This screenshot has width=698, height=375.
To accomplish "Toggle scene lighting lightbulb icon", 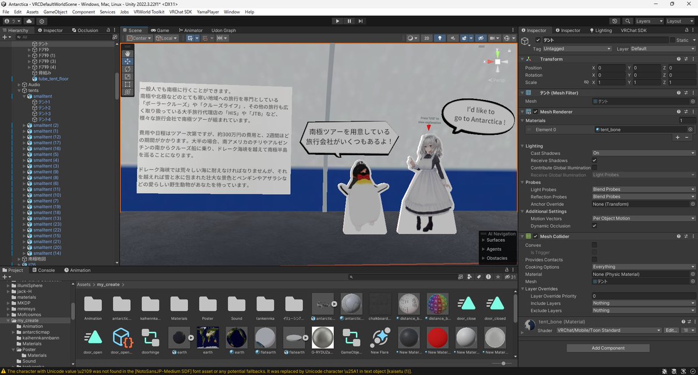I will [x=440, y=38].
